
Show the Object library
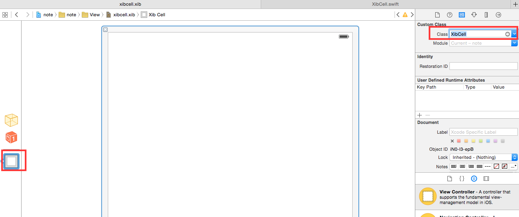point(474,178)
